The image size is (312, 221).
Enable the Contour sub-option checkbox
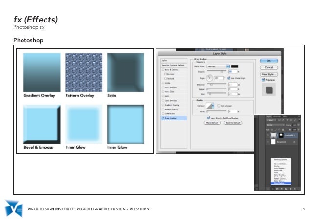pyautogui.click(x=165, y=74)
